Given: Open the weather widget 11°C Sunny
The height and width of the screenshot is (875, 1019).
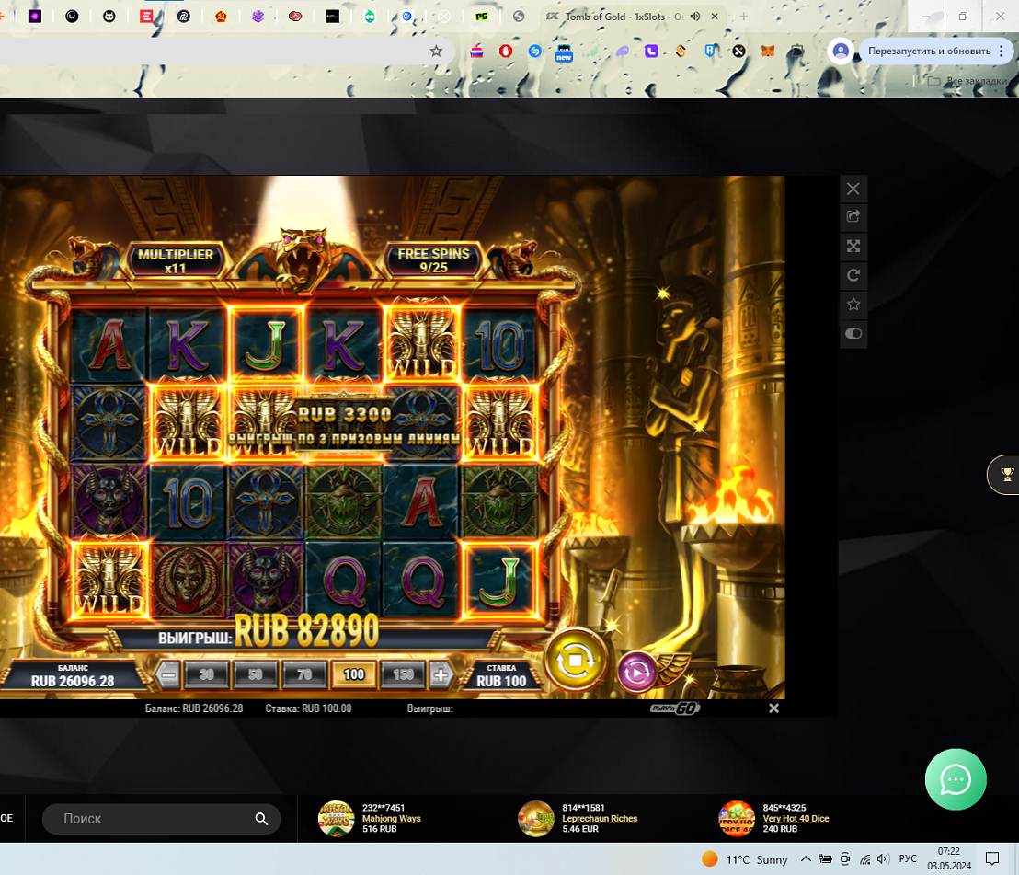Looking at the screenshot, I should 745,859.
